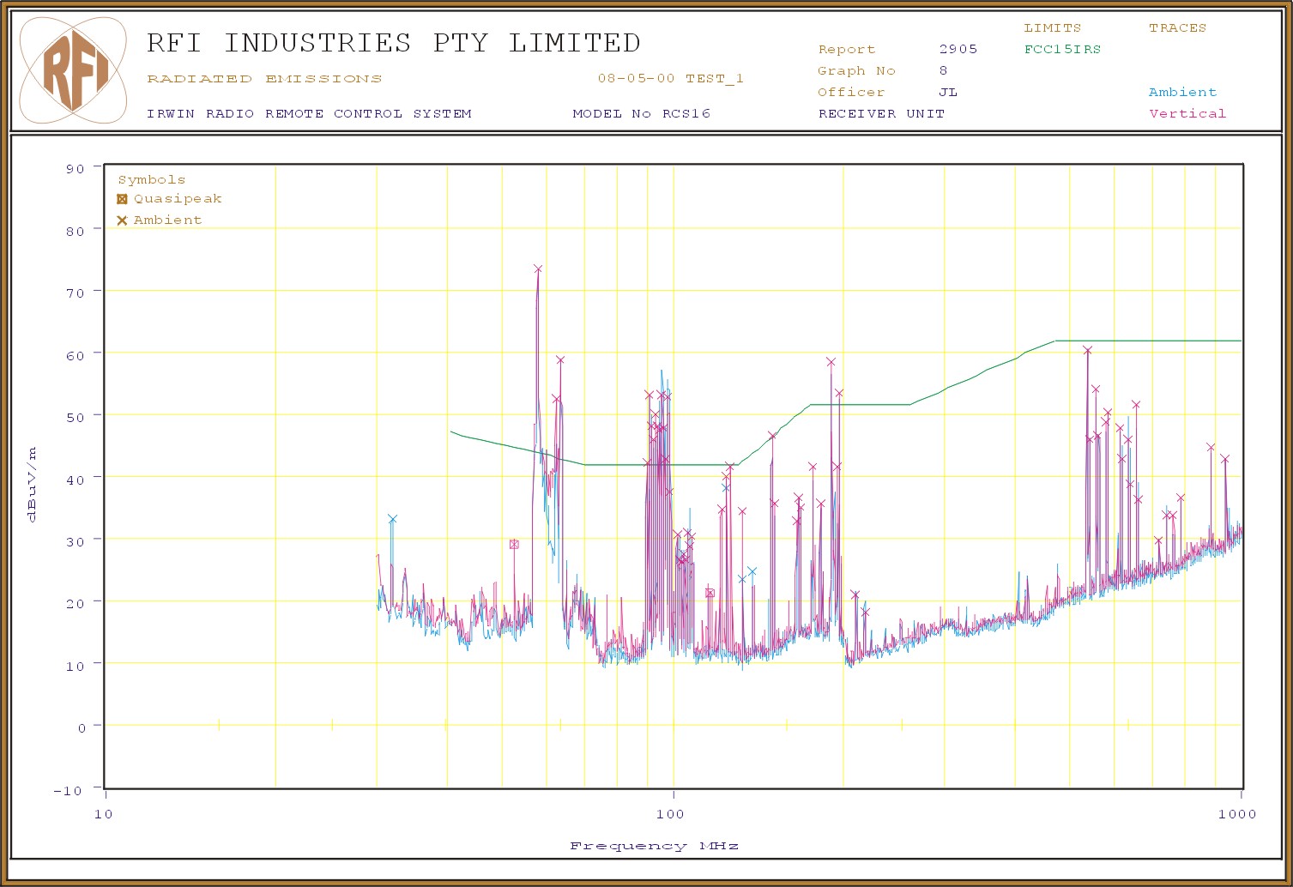1293x887 pixels.
Task: Click the RFI company logo
Action: pyautogui.click(x=73, y=70)
